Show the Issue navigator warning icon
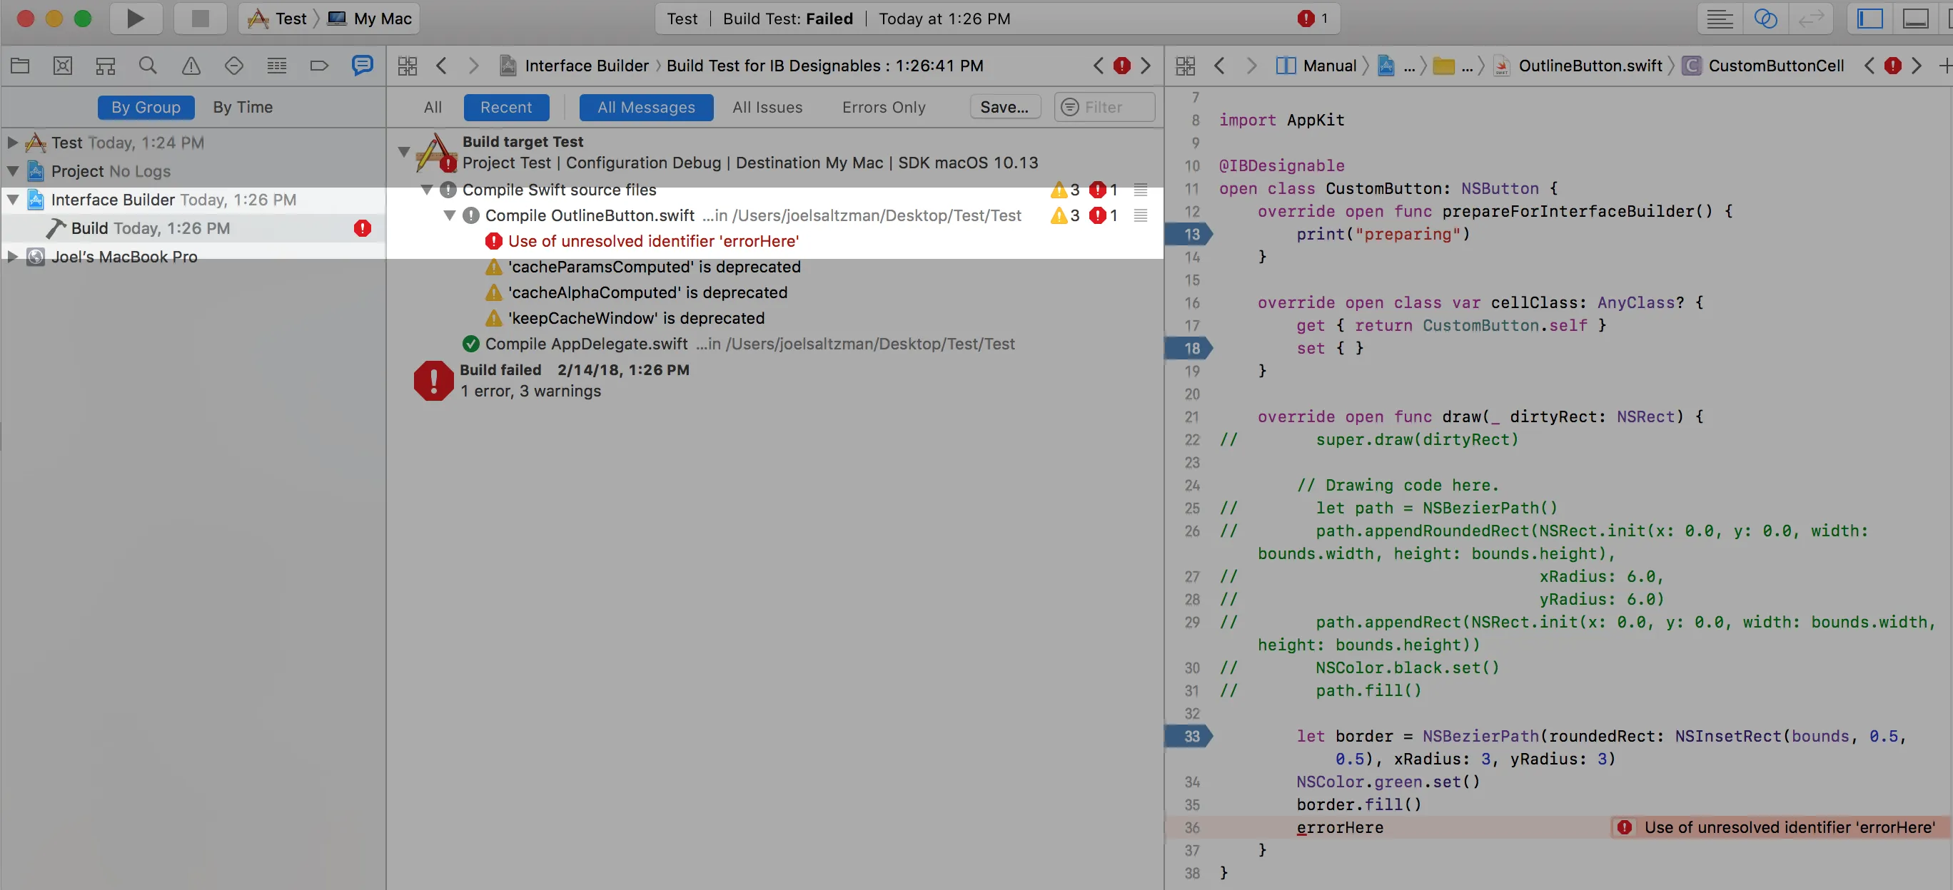The width and height of the screenshot is (1953, 890). coord(191,66)
